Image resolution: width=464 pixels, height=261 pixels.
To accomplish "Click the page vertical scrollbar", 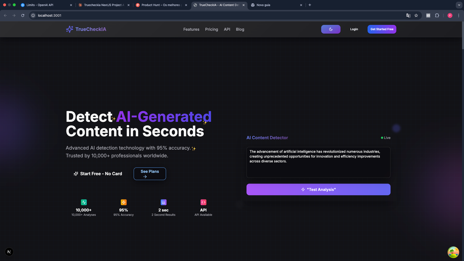I will click(x=463, y=35).
